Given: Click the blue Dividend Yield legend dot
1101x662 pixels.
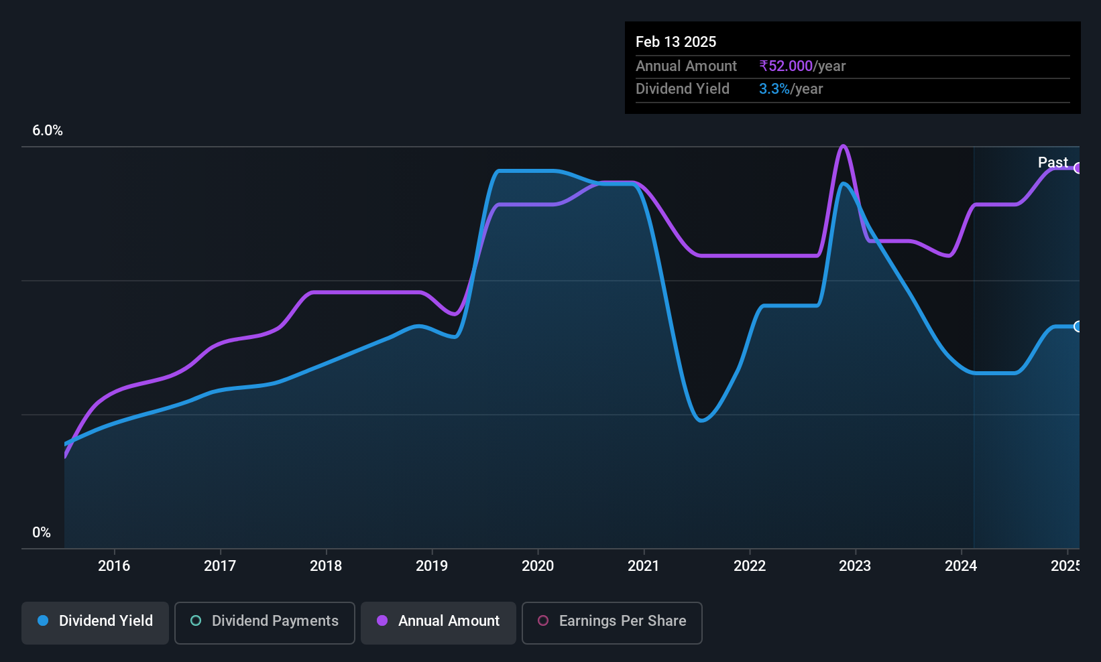Looking at the screenshot, I should tap(43, 620).
